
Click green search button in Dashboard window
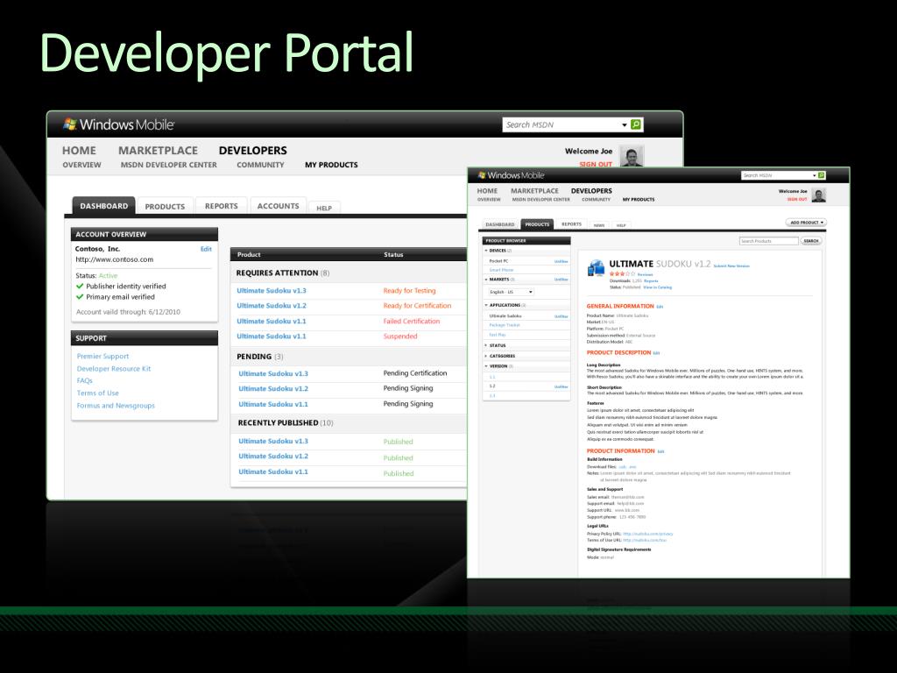(x=636, y=124)
